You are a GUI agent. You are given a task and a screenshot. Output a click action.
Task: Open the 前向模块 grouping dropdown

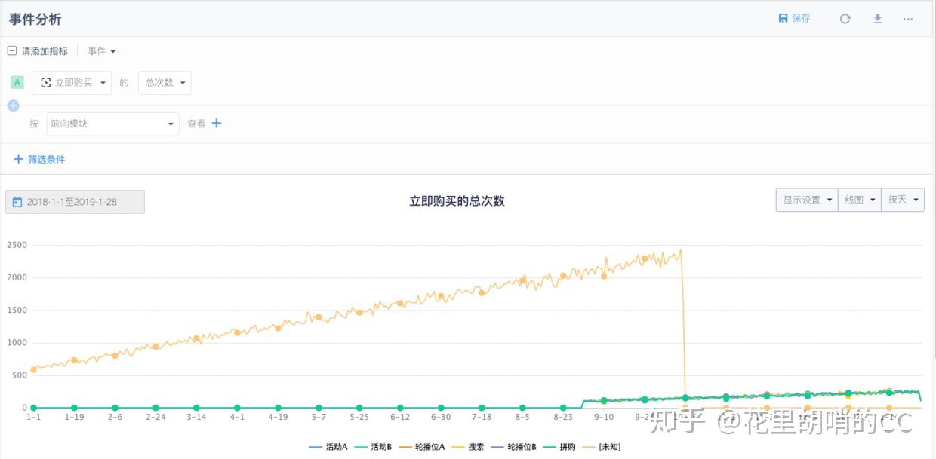point(112,124)
